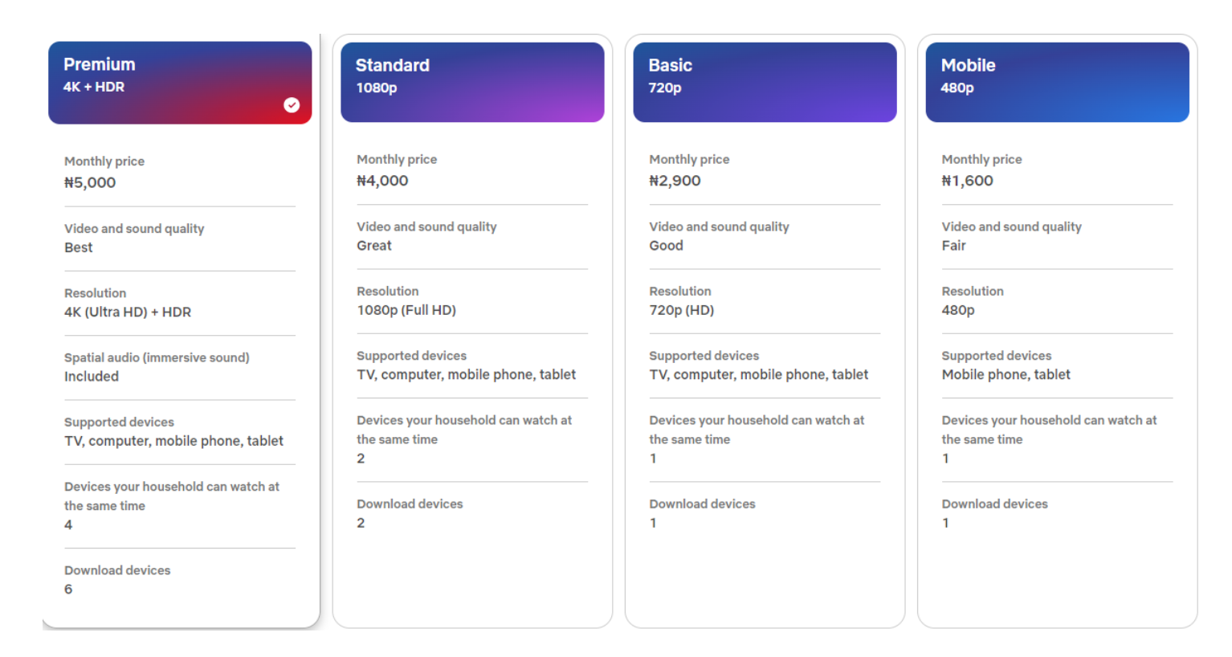
Task: Click the Premium plan's "4K (Ultra HD) + HDR" resolution
Action: [128, 312]
